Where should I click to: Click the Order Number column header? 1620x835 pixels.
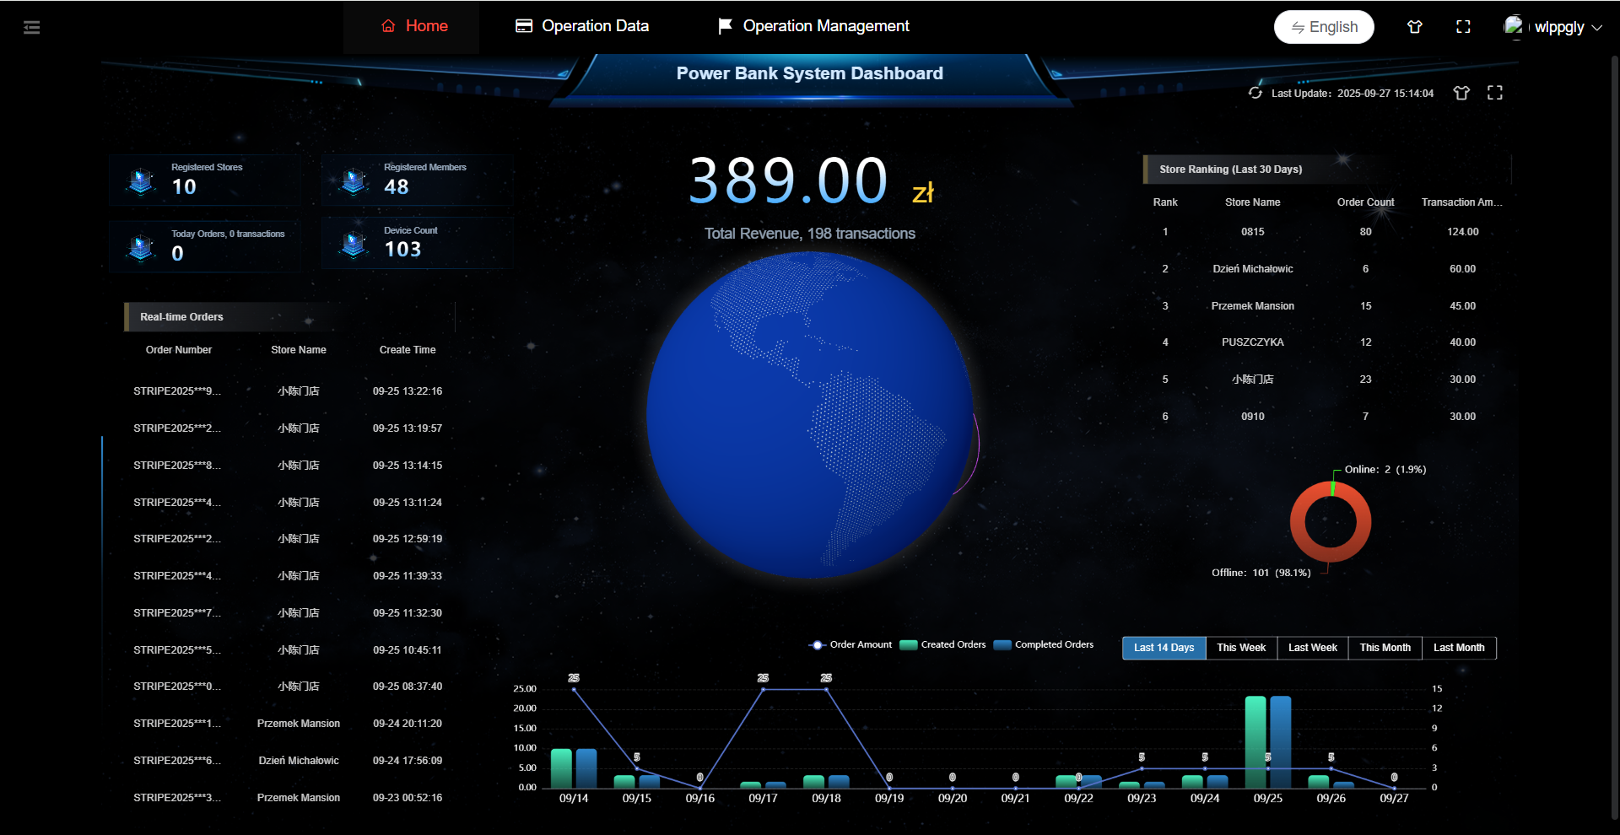(x=179, y=350)
